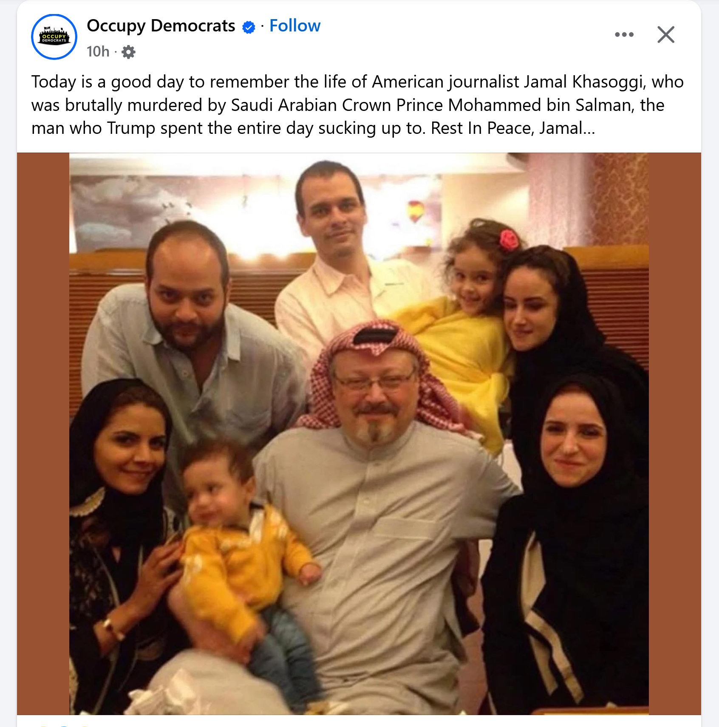Follow the Occupy Democrats page

point(295,26)
